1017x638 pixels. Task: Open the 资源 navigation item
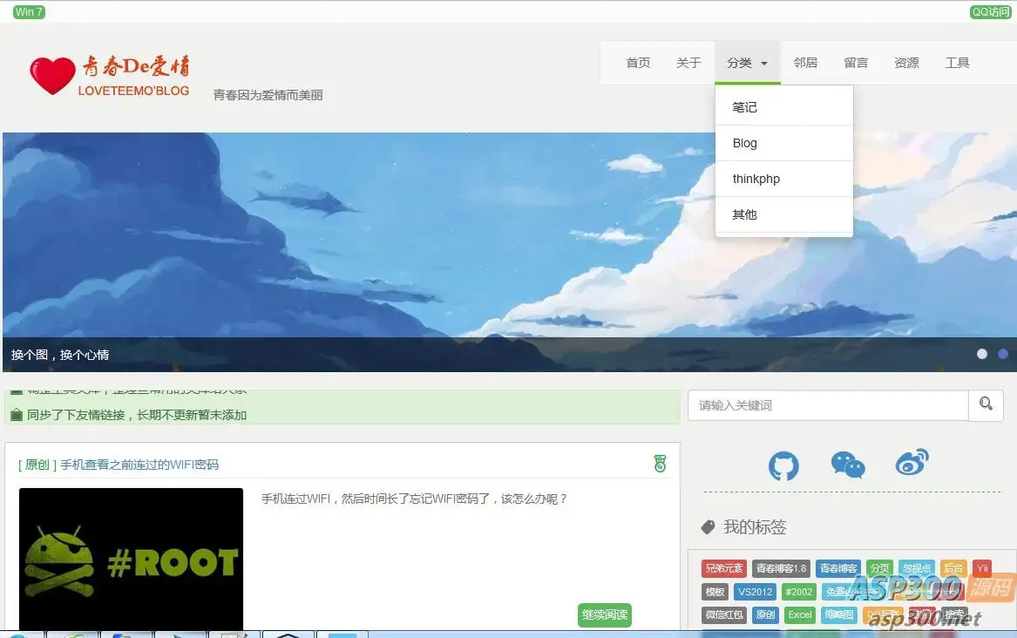point(906,63)
